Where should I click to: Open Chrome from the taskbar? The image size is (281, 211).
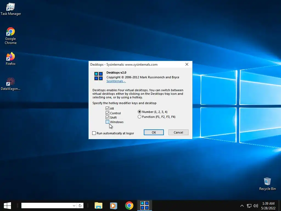coord(129,206)
